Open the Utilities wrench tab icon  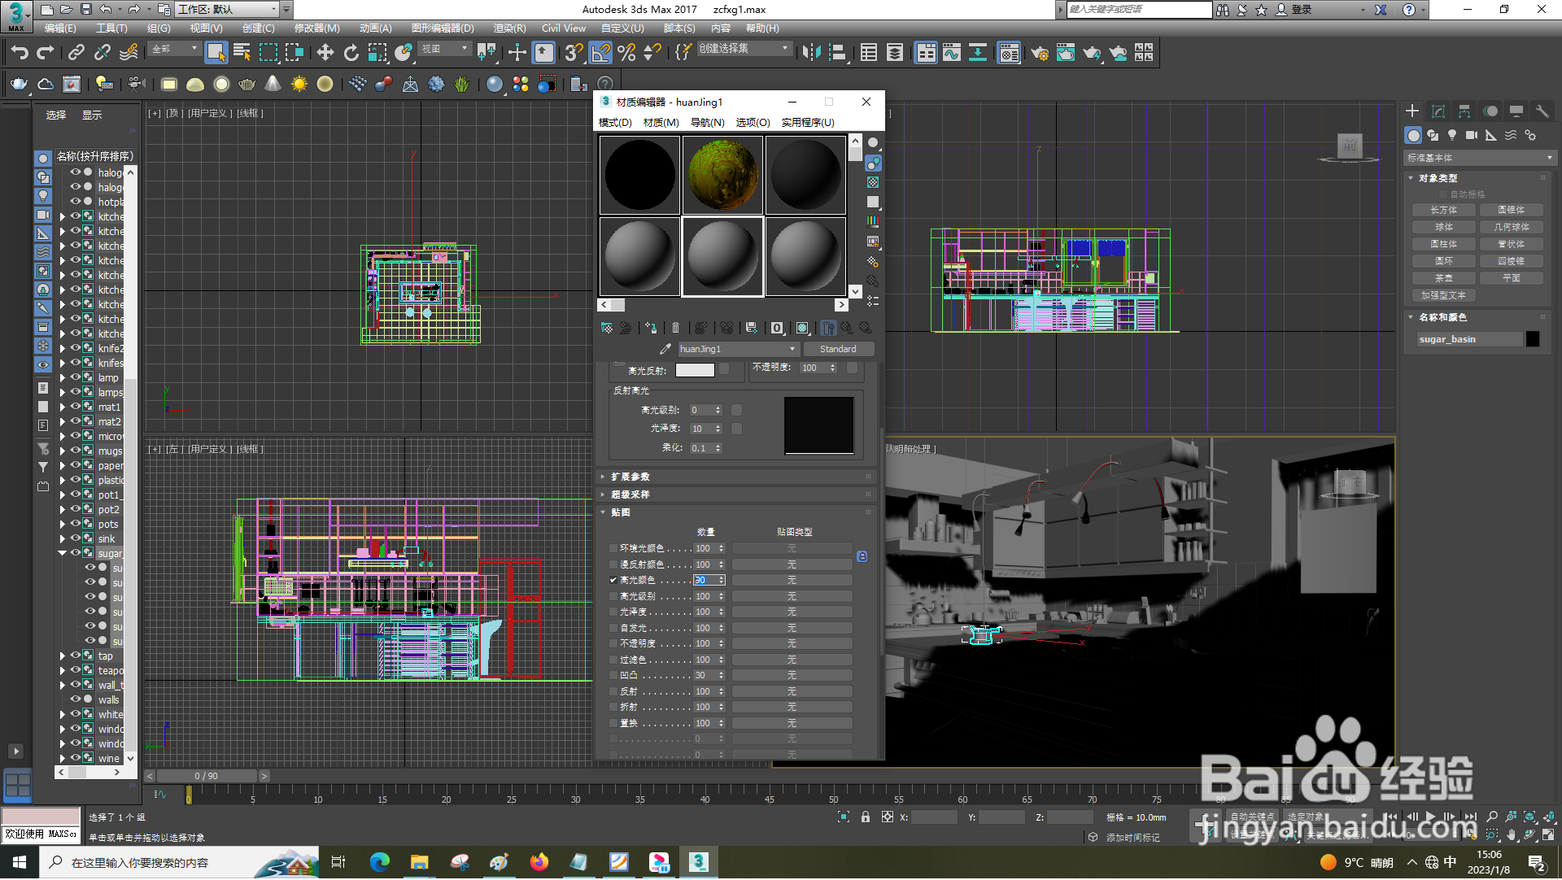(x=1542, y=111)
